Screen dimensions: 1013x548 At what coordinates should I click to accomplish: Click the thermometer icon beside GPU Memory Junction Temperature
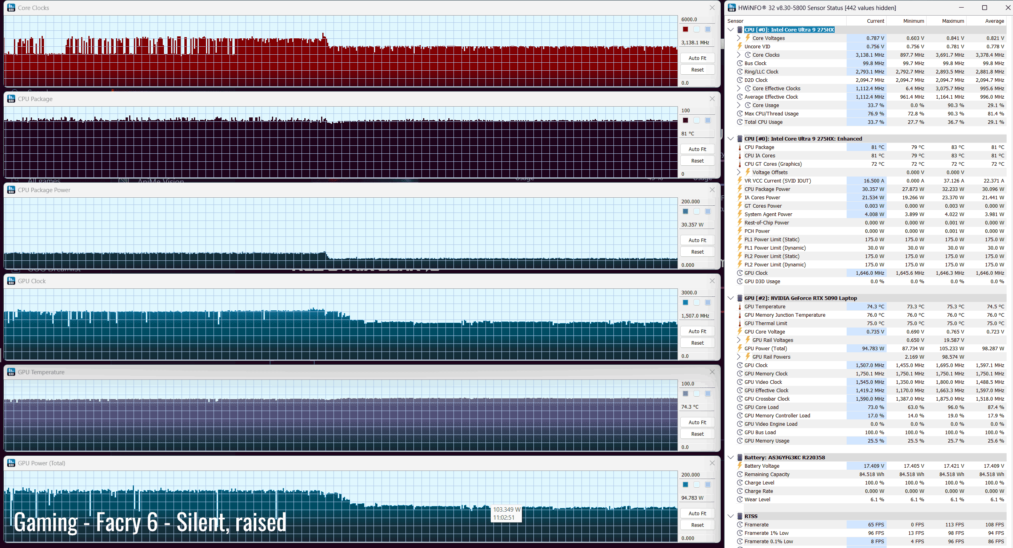tap(740, 315)
